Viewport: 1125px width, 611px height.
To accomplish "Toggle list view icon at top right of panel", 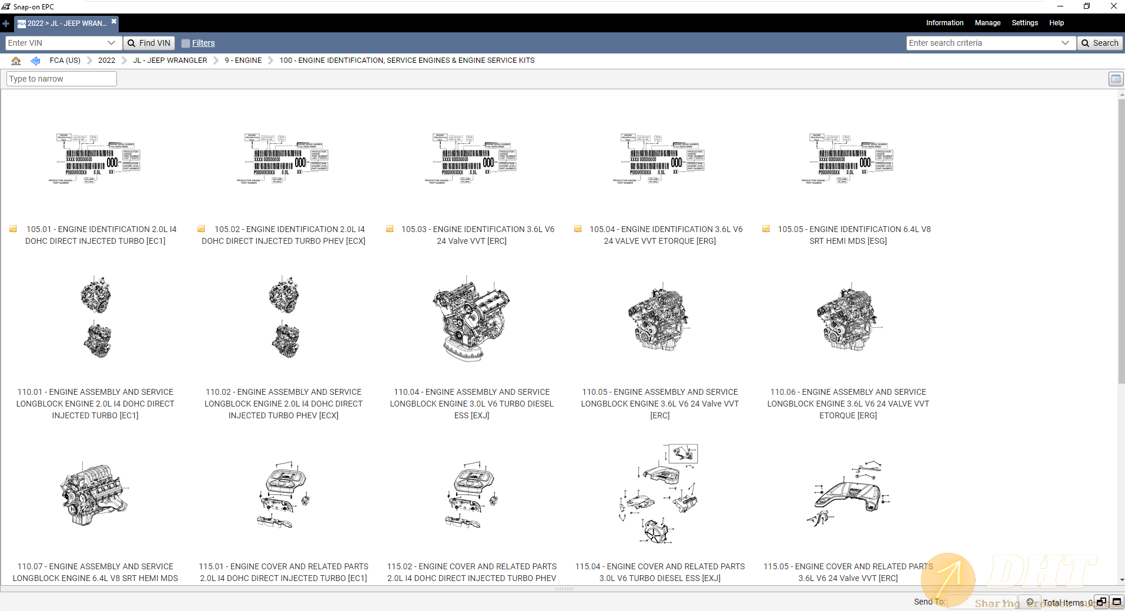I will (1115, 79).
